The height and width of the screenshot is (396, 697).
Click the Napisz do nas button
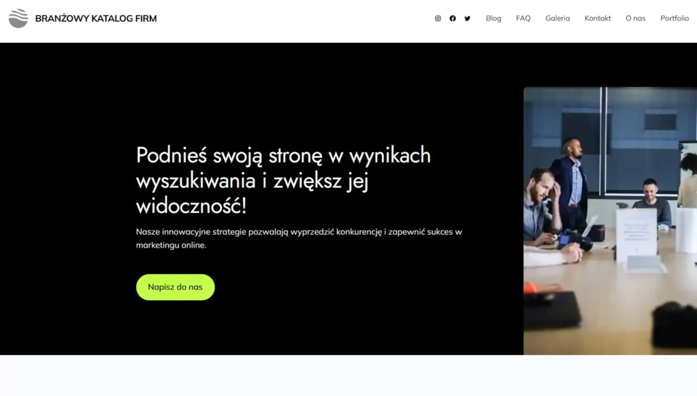click(x=175, y=287)
